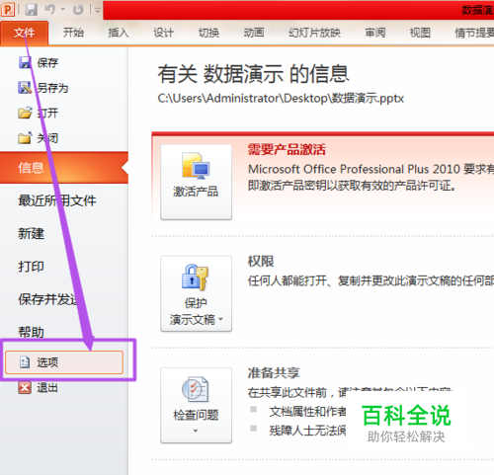Switch to the 审阅 ribbon tab
The width and height of the screenshot is (494, 475).
point(375,33)
